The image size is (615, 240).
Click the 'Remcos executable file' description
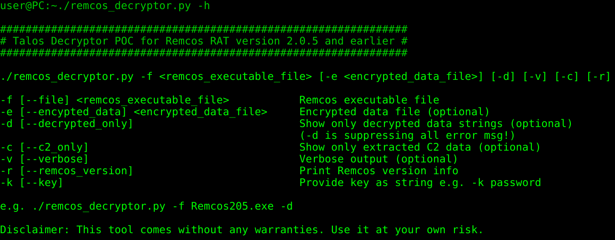[369, 100]
